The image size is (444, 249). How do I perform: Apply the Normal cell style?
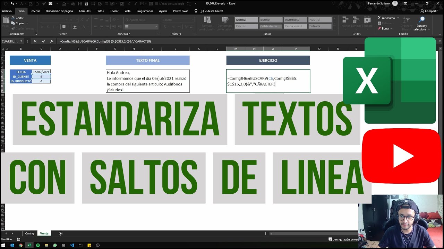(246, 20)
